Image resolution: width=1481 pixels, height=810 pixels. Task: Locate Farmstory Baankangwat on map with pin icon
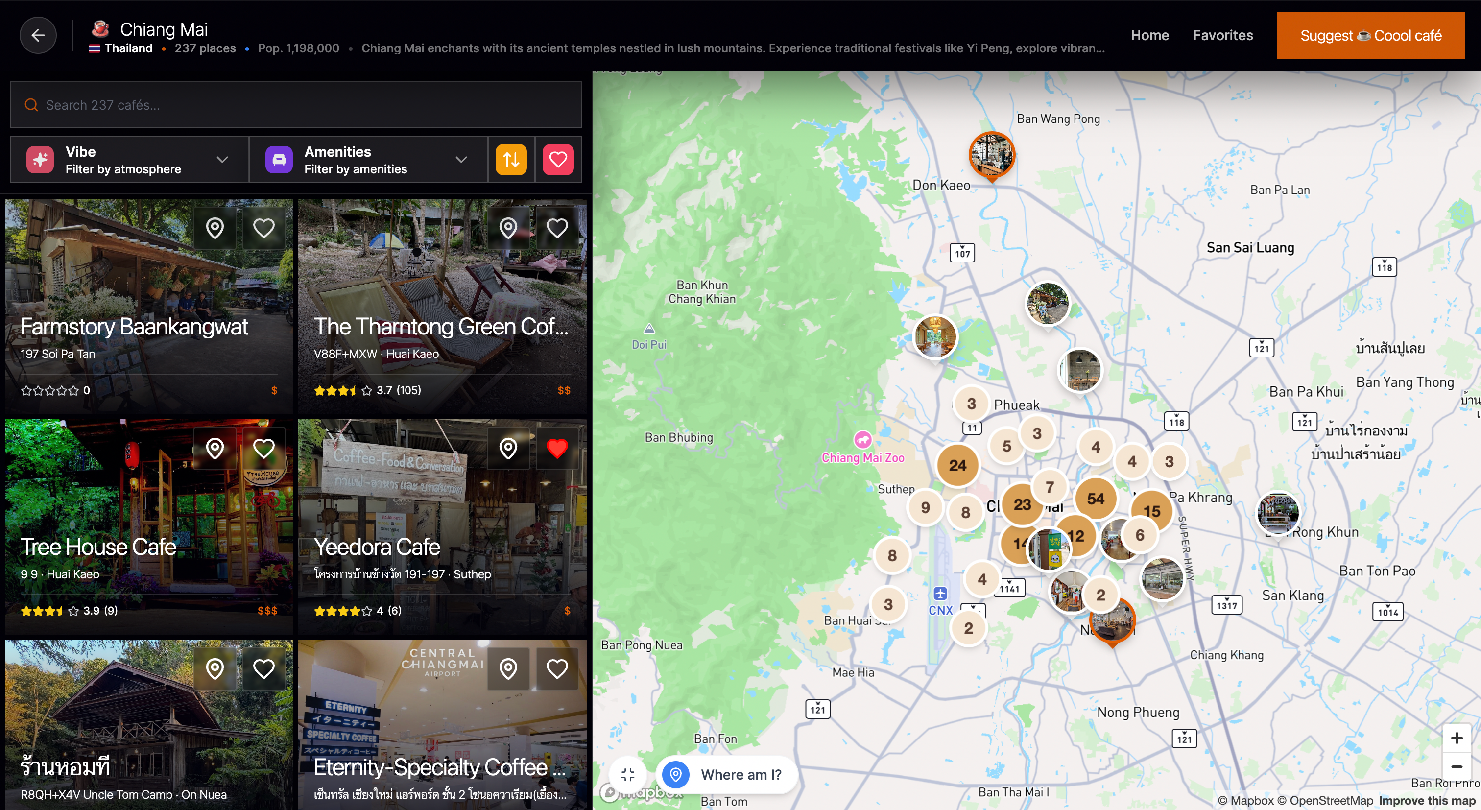pos(215,228)
